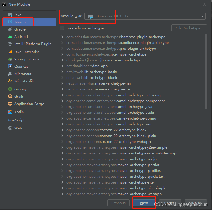Select maven-archetype-site-simple row
Image resolution: width=212 pixels, height=210 pixels.
132,188
